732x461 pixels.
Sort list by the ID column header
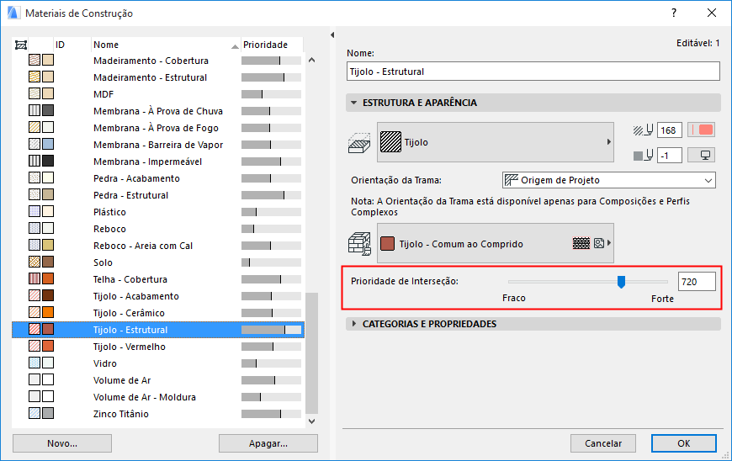click(x=72, y=45)
